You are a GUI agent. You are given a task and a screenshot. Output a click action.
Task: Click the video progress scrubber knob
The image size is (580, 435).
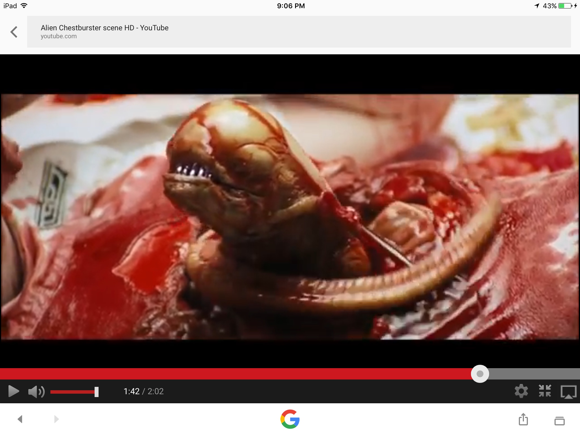(480, 374)
